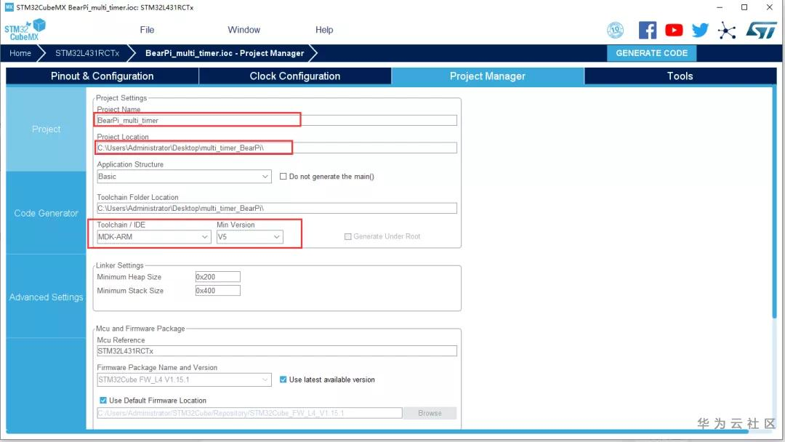The image size is (785, 442).
Task: Toggle Generate Under Root checkbox
Action: click(347, 236)
